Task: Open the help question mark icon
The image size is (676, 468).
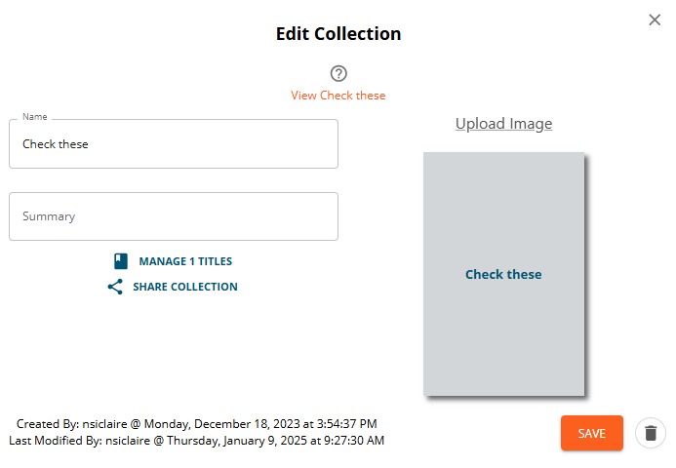Action: (338, 73)
